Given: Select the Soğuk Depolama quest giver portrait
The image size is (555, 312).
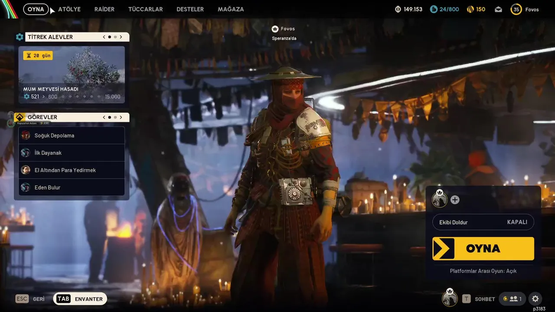Looking at the screenshot, I should pyautogui.click(x=26, y=135).
